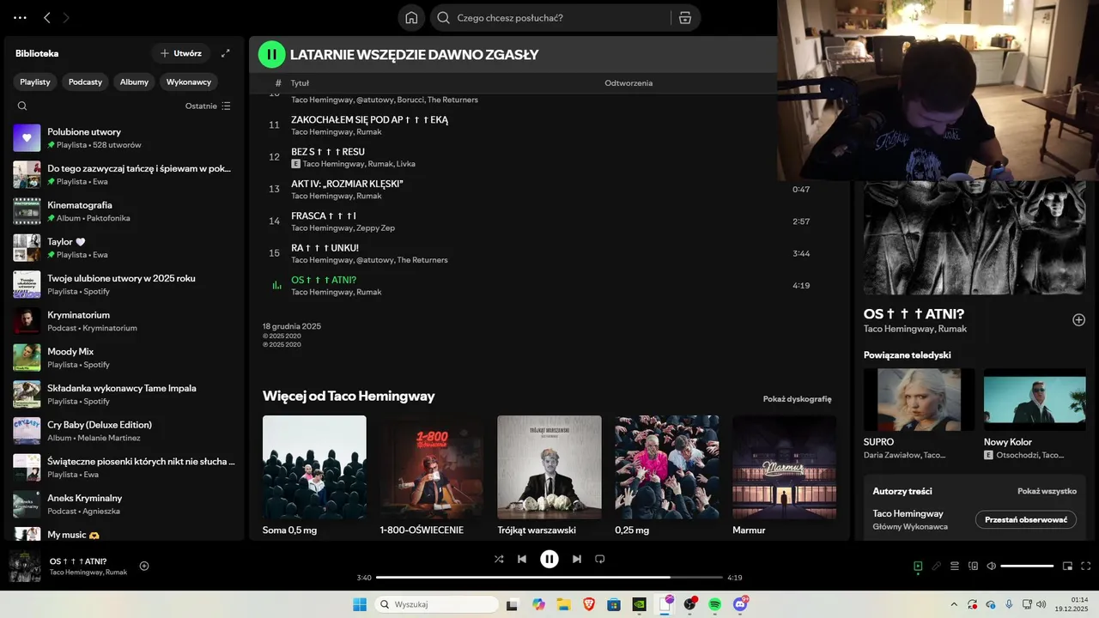Open the Trójkąt warszawski album cover
Screen dimensions: 1099x618
pos(549,467)
